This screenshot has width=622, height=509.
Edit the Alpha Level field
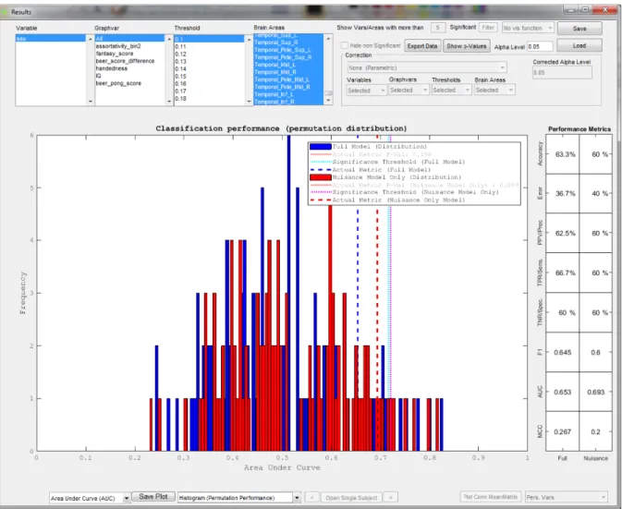540,46
